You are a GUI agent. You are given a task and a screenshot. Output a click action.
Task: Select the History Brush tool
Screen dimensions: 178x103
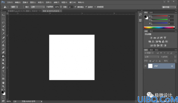(3, 49)
